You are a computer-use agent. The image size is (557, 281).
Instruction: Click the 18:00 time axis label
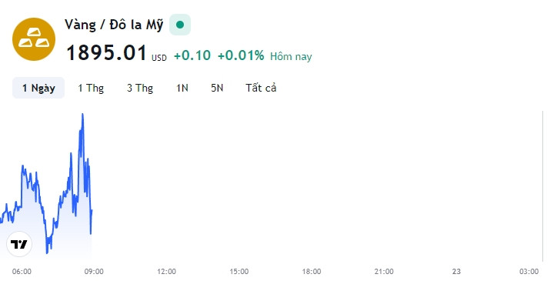pyautogui.click(x=312, y=272)
